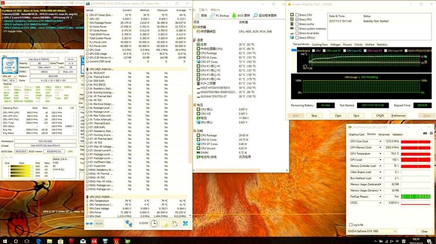
Task: Enable the Stress GPU(s) checkbox
Action: click(x=297, y=38)
